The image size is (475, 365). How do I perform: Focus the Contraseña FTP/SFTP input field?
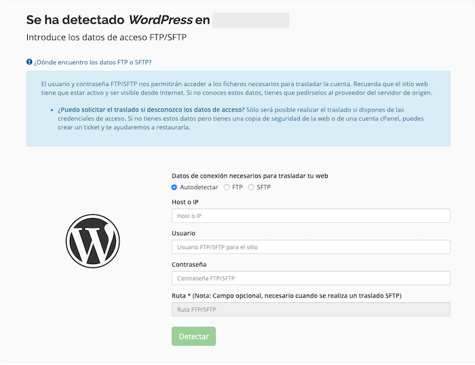(x=311, y=278)
